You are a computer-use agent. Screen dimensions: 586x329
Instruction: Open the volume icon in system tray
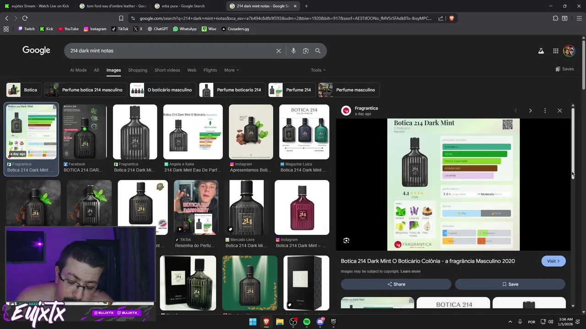[550, 322]
